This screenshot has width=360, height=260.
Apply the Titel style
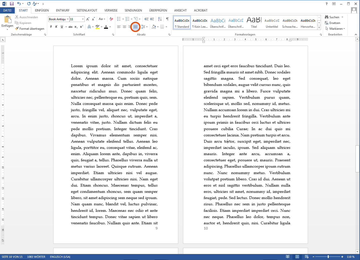click(x=254, y=22)
